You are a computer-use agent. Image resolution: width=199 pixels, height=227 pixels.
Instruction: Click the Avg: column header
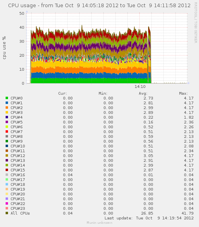click(x=143, y=94)
